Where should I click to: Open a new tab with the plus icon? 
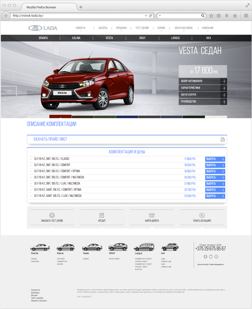click(81, 7)
